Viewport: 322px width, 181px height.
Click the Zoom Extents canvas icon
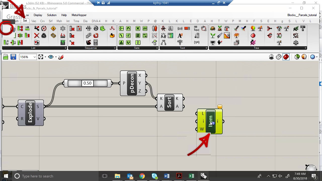coord(41,57)
